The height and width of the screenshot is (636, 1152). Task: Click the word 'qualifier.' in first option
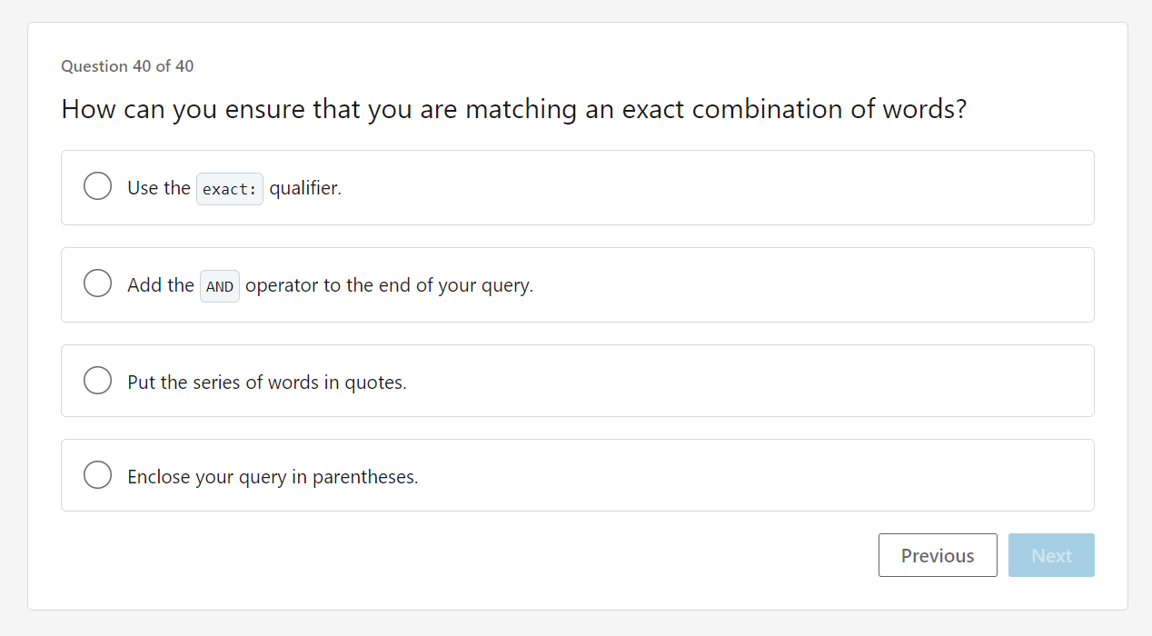305,188
